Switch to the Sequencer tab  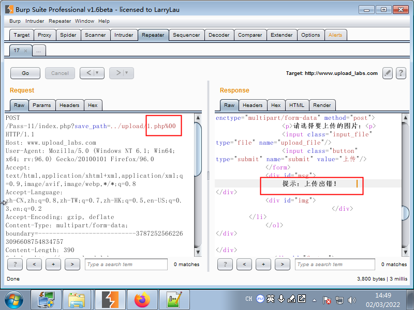186,35
